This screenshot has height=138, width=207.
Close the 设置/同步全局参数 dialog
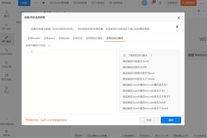[179, 18]
